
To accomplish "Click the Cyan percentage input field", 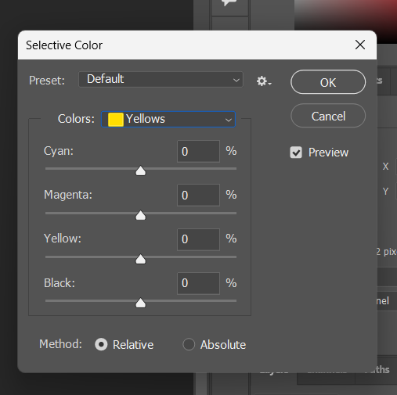I will 198,151.
